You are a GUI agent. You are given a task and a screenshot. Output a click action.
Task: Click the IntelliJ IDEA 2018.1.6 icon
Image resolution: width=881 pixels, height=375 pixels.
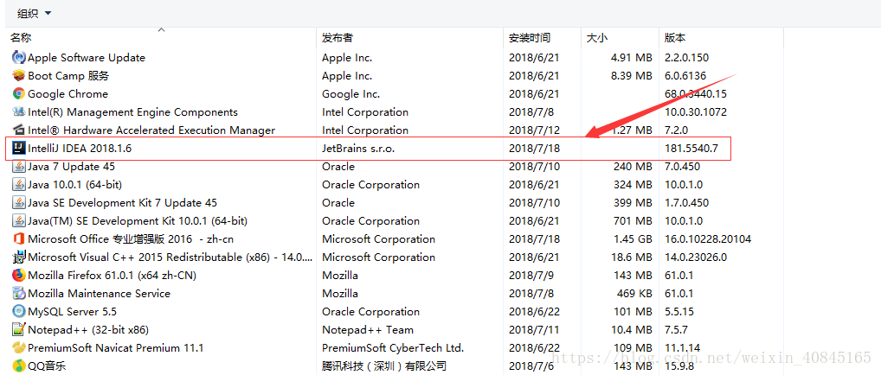[18, 149]
